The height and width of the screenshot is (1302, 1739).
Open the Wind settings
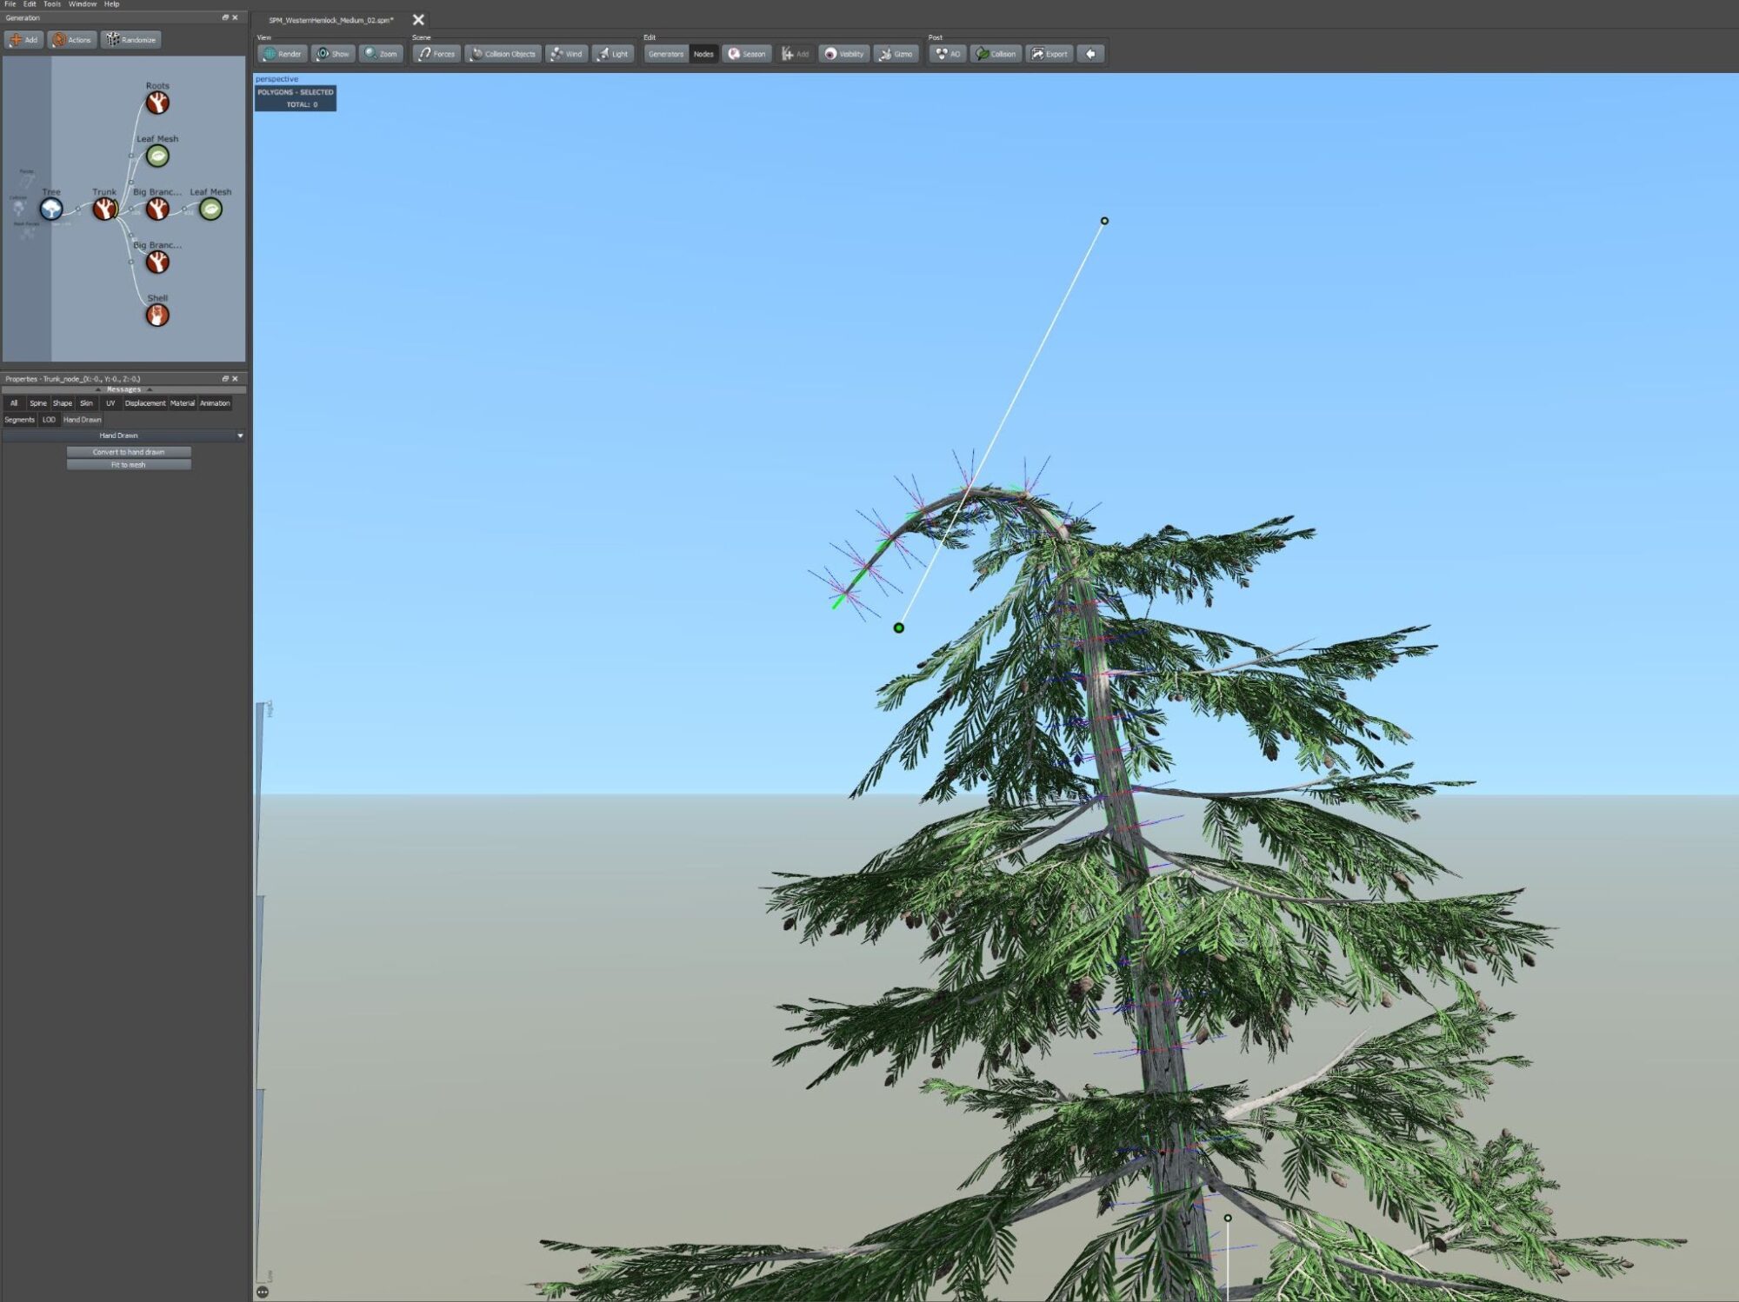pyautogui.click(x=566, y=54)
